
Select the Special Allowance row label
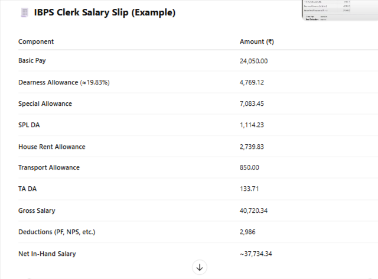(x=45, y=103)
